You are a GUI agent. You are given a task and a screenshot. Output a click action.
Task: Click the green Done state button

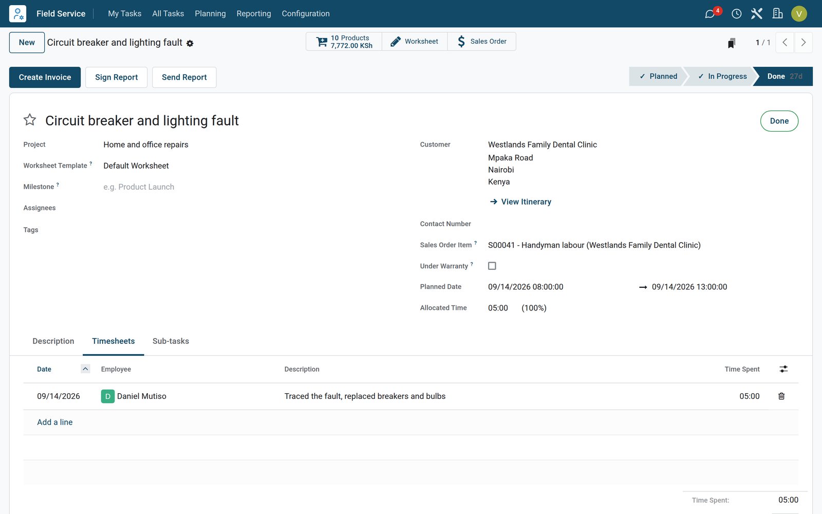(779, 121)
